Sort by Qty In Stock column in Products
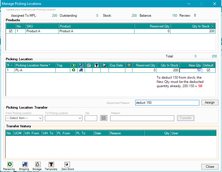 pyautogui.click(x=193, y=26)
